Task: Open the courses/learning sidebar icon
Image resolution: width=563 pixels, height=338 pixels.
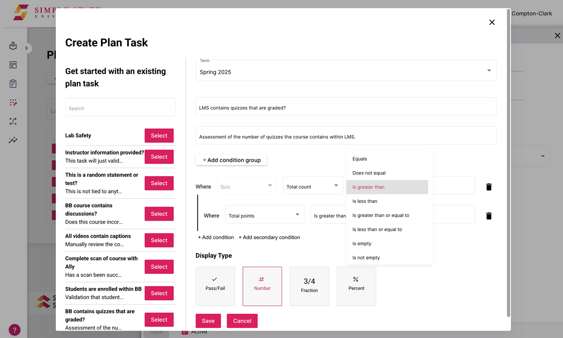Action: pyautogui.click(x=13, y=46)
